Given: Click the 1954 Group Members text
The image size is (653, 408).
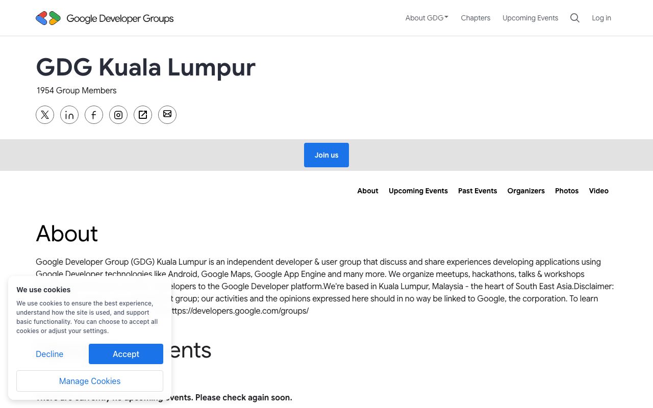Looking at the screenshot, I should tap(77, 90).
